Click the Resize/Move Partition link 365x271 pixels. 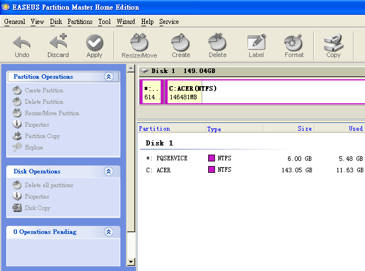(x=52, y=113)
